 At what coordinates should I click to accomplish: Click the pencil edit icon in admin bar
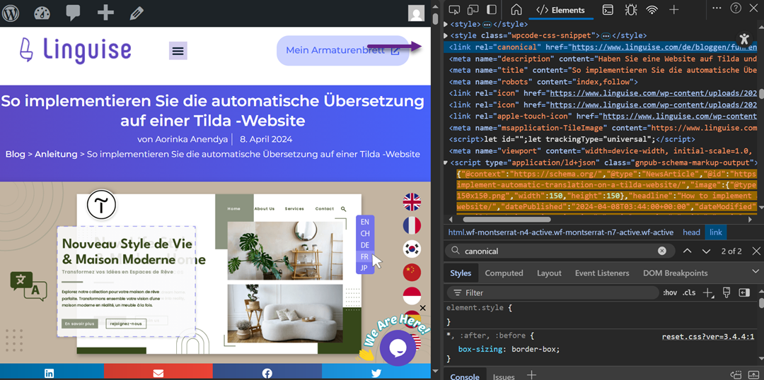pyautogui.click(x=137, y=13)
